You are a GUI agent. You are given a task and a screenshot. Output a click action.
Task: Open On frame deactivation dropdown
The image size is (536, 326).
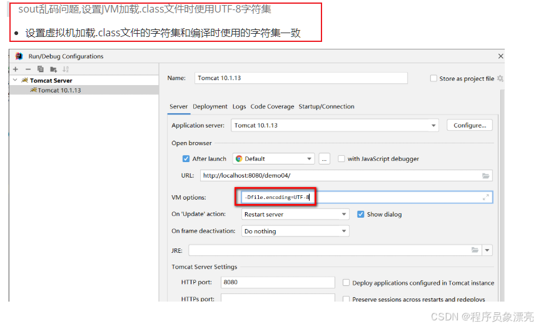tap(344, 232)
